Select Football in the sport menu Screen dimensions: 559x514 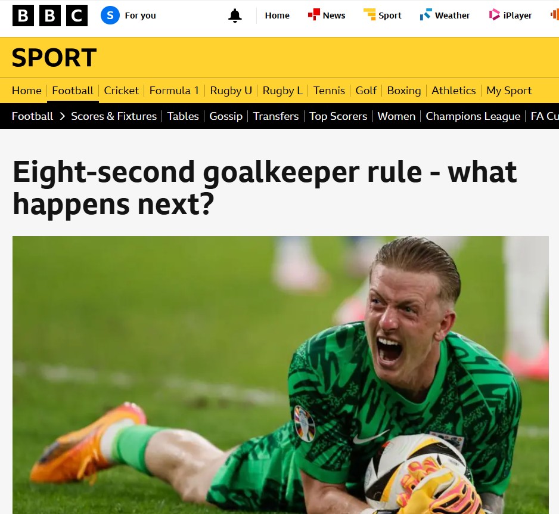point(73,91)
